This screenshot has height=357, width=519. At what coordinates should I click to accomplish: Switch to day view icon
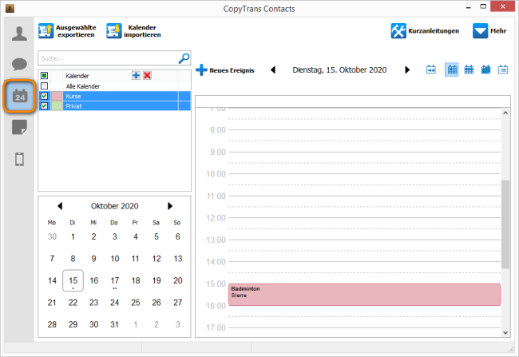[x=452, y=69]
